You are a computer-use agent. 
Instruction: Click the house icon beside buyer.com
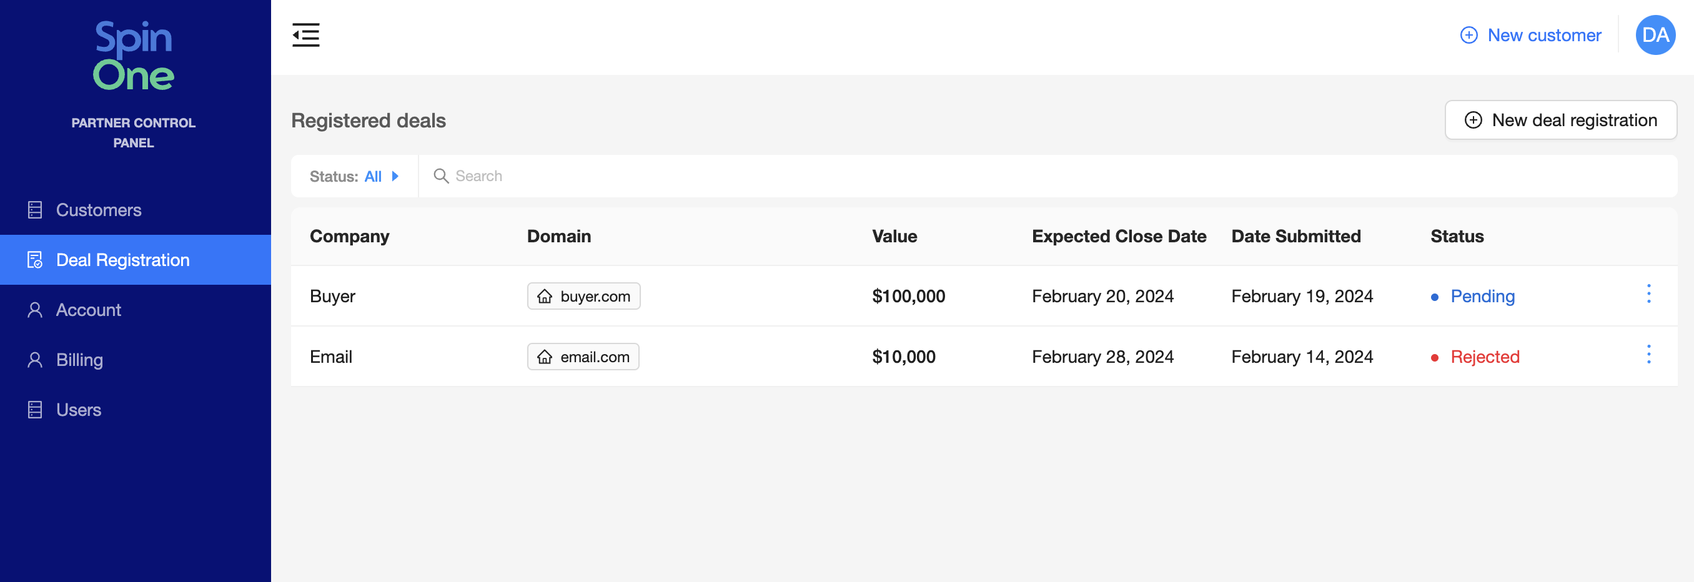click(x=545, y=297)
